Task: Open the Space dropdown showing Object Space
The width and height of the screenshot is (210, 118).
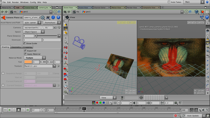Action: (x=34, y=32)
